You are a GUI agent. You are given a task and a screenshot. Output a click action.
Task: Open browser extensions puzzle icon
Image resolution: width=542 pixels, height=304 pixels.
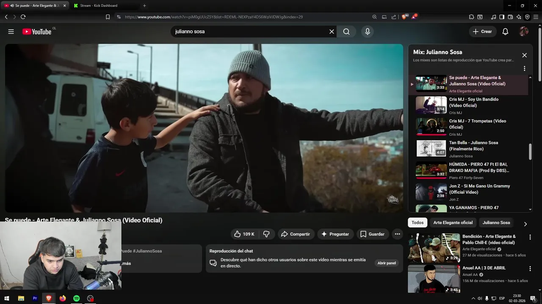tap(471, 17)
